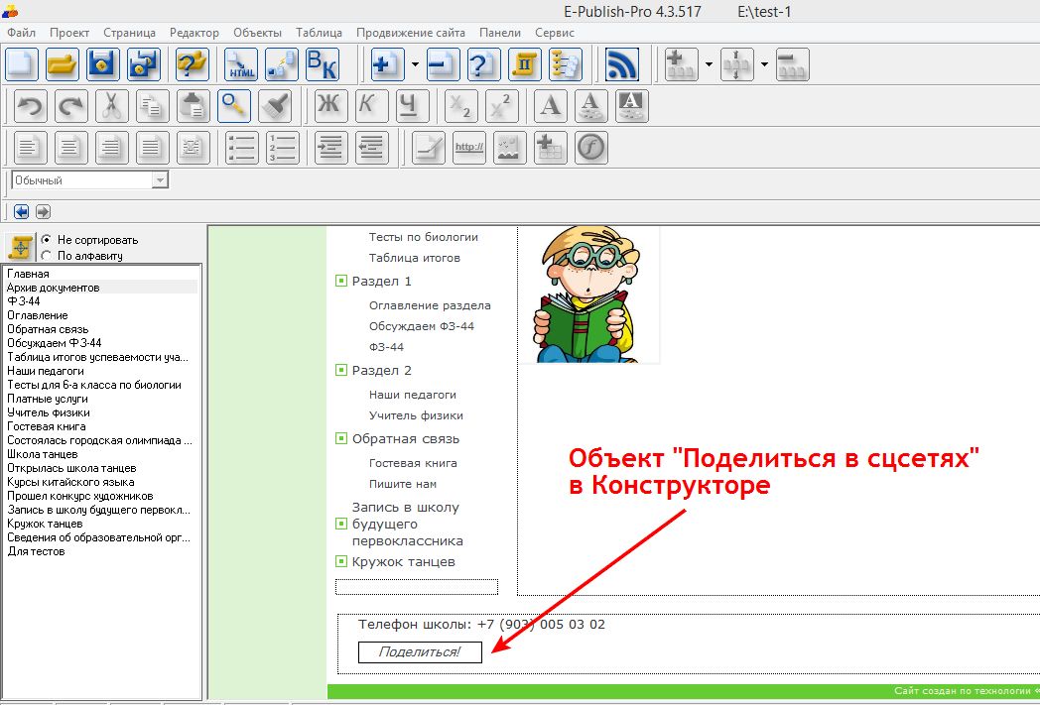Click the HTML export icon
This screenshot has height=705, width=1040.
tap(240, 64)
